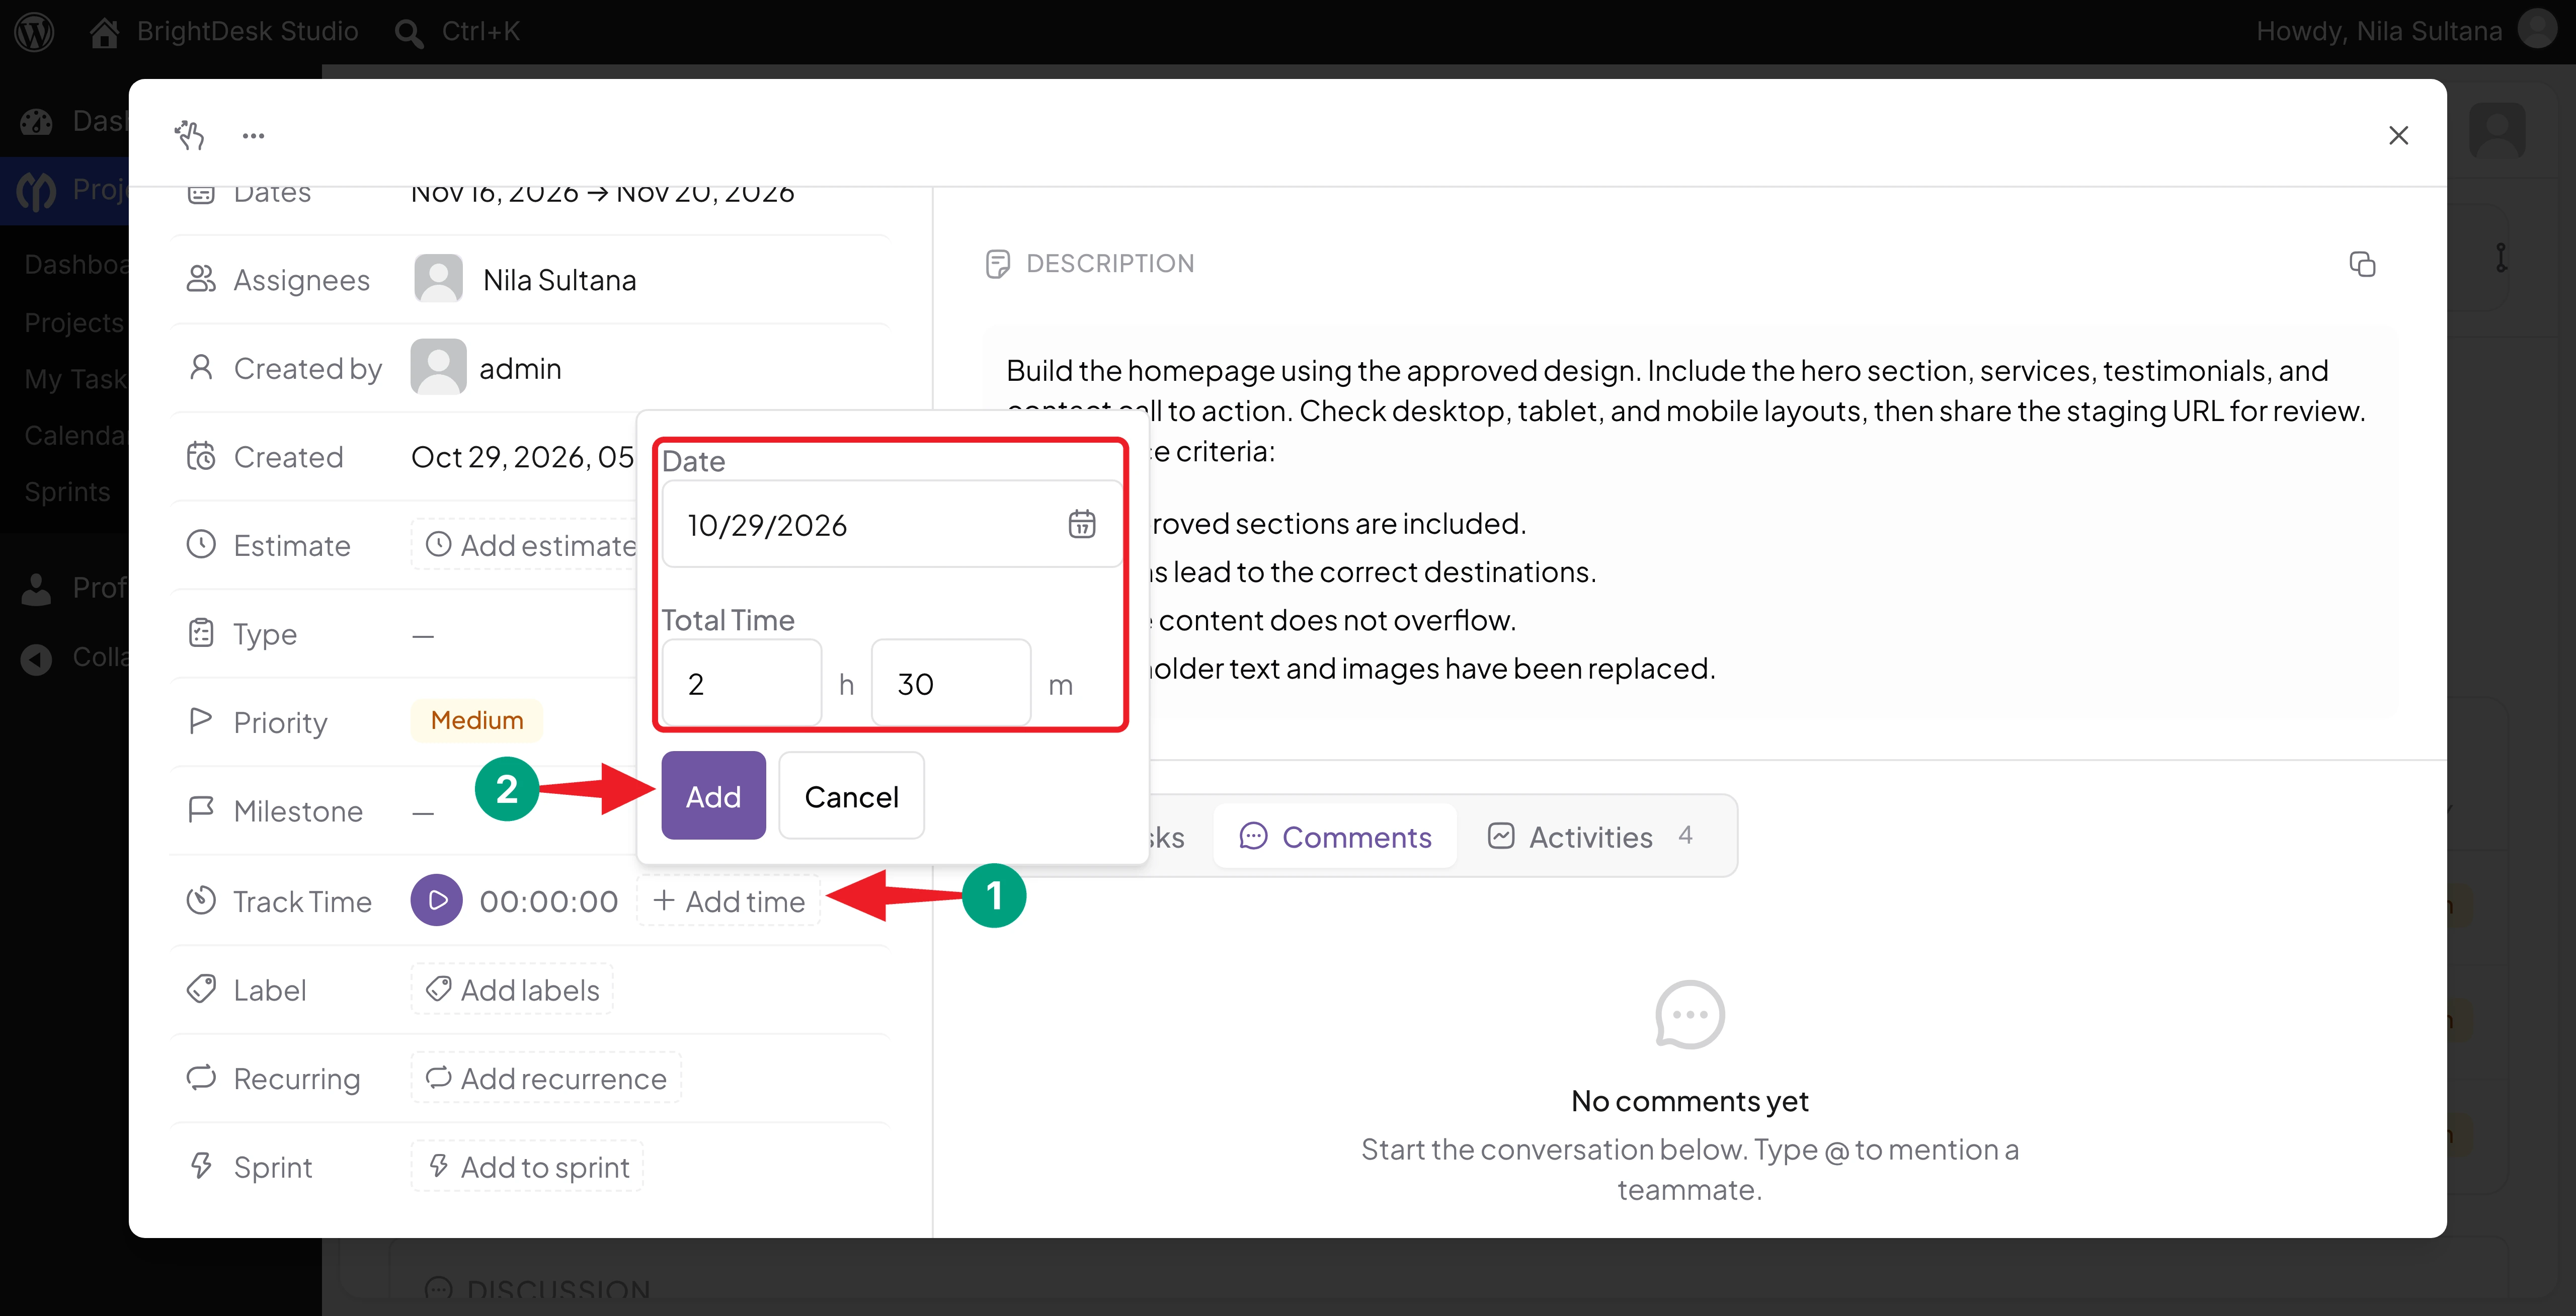Open the three-dots more options menu
Viewport: 2576px width, 1316px height.
pyautogui.click(x=253, y=135)
